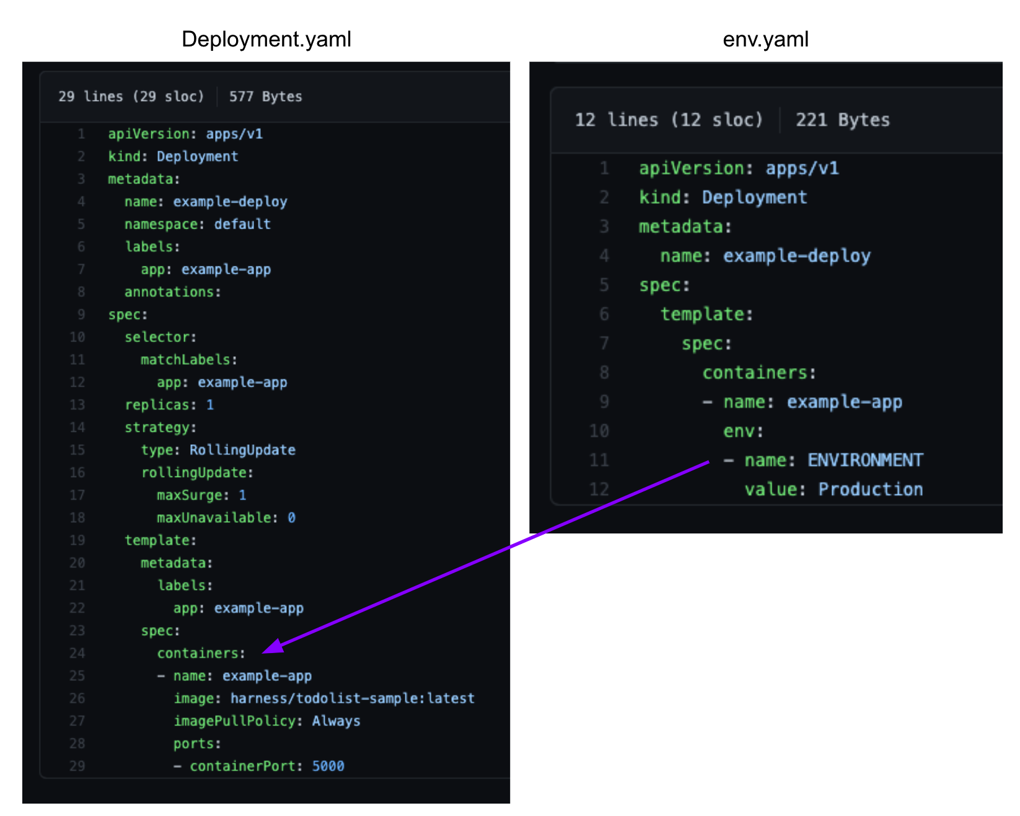Click line number 24 in Deployment.yaml

[77, 653]
